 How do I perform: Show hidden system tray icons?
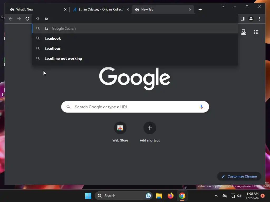click(x=216, y=196)
